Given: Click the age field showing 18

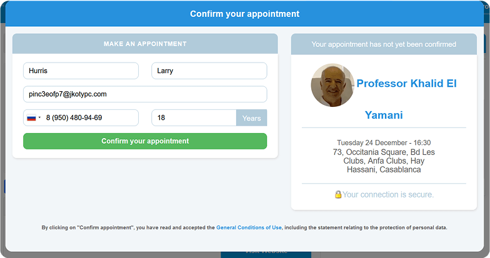Looking at the screenshot, I should click(x=194, y=117).
